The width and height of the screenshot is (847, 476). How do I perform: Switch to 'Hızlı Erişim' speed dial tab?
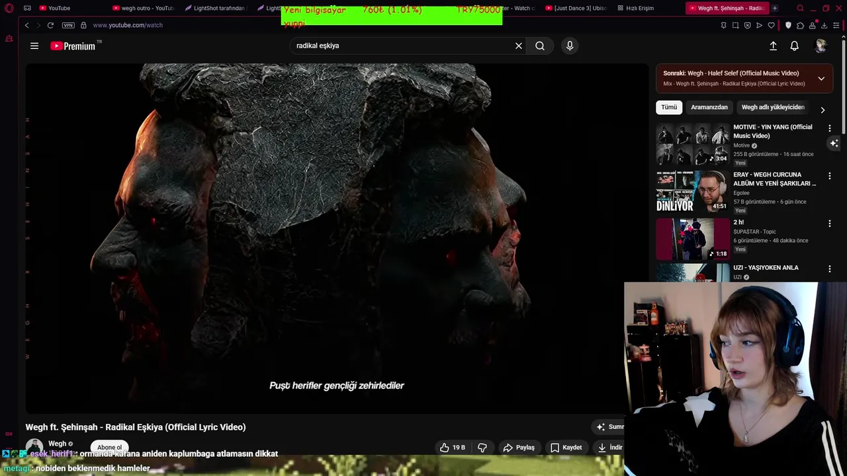tap(635, 8)
